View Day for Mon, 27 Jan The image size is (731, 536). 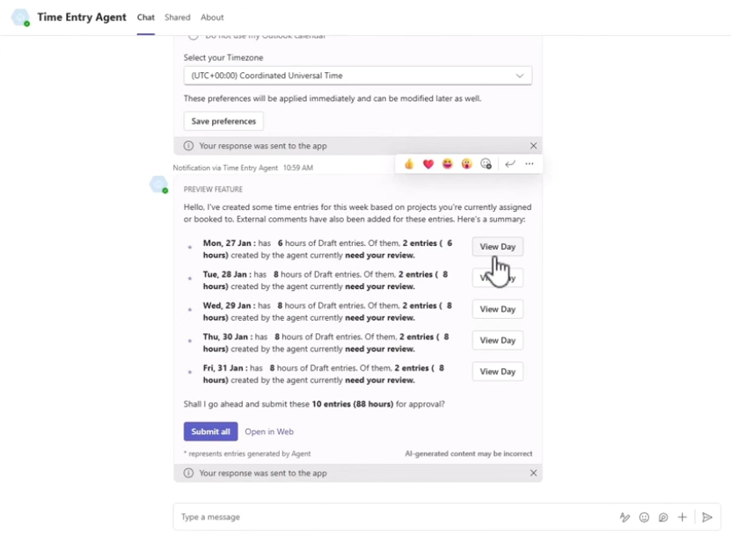497,247
